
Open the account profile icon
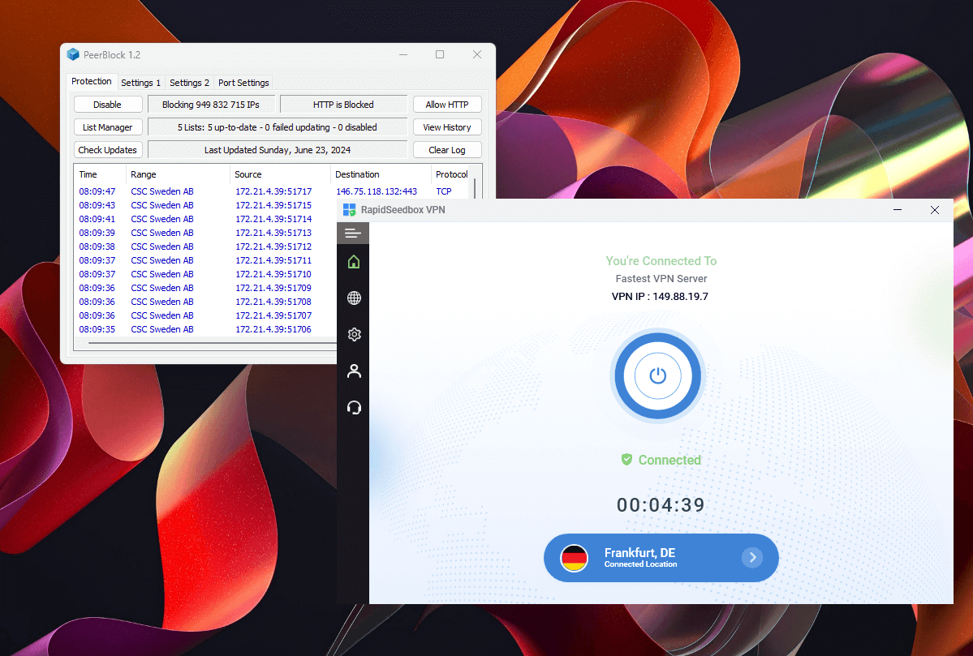tap(354, 371)
